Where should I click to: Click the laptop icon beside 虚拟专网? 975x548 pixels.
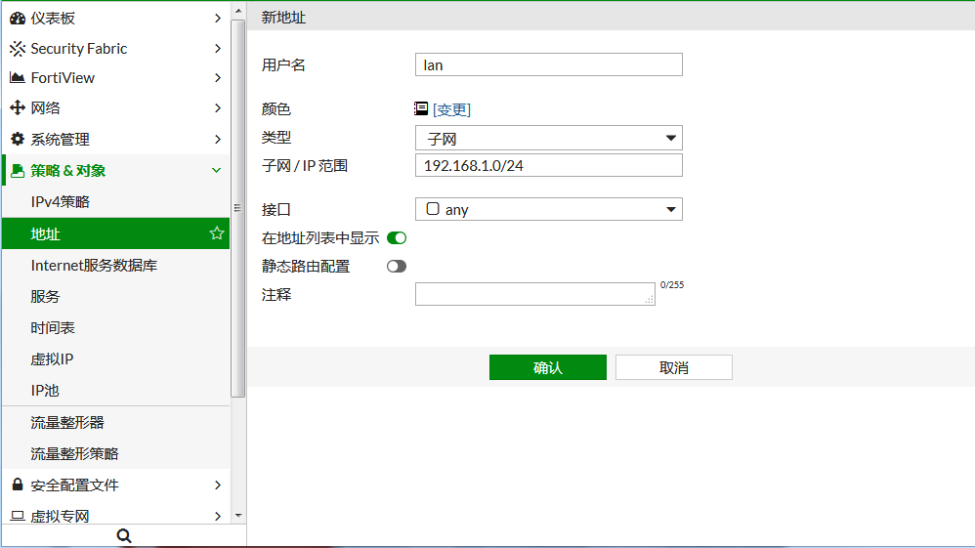18,516
